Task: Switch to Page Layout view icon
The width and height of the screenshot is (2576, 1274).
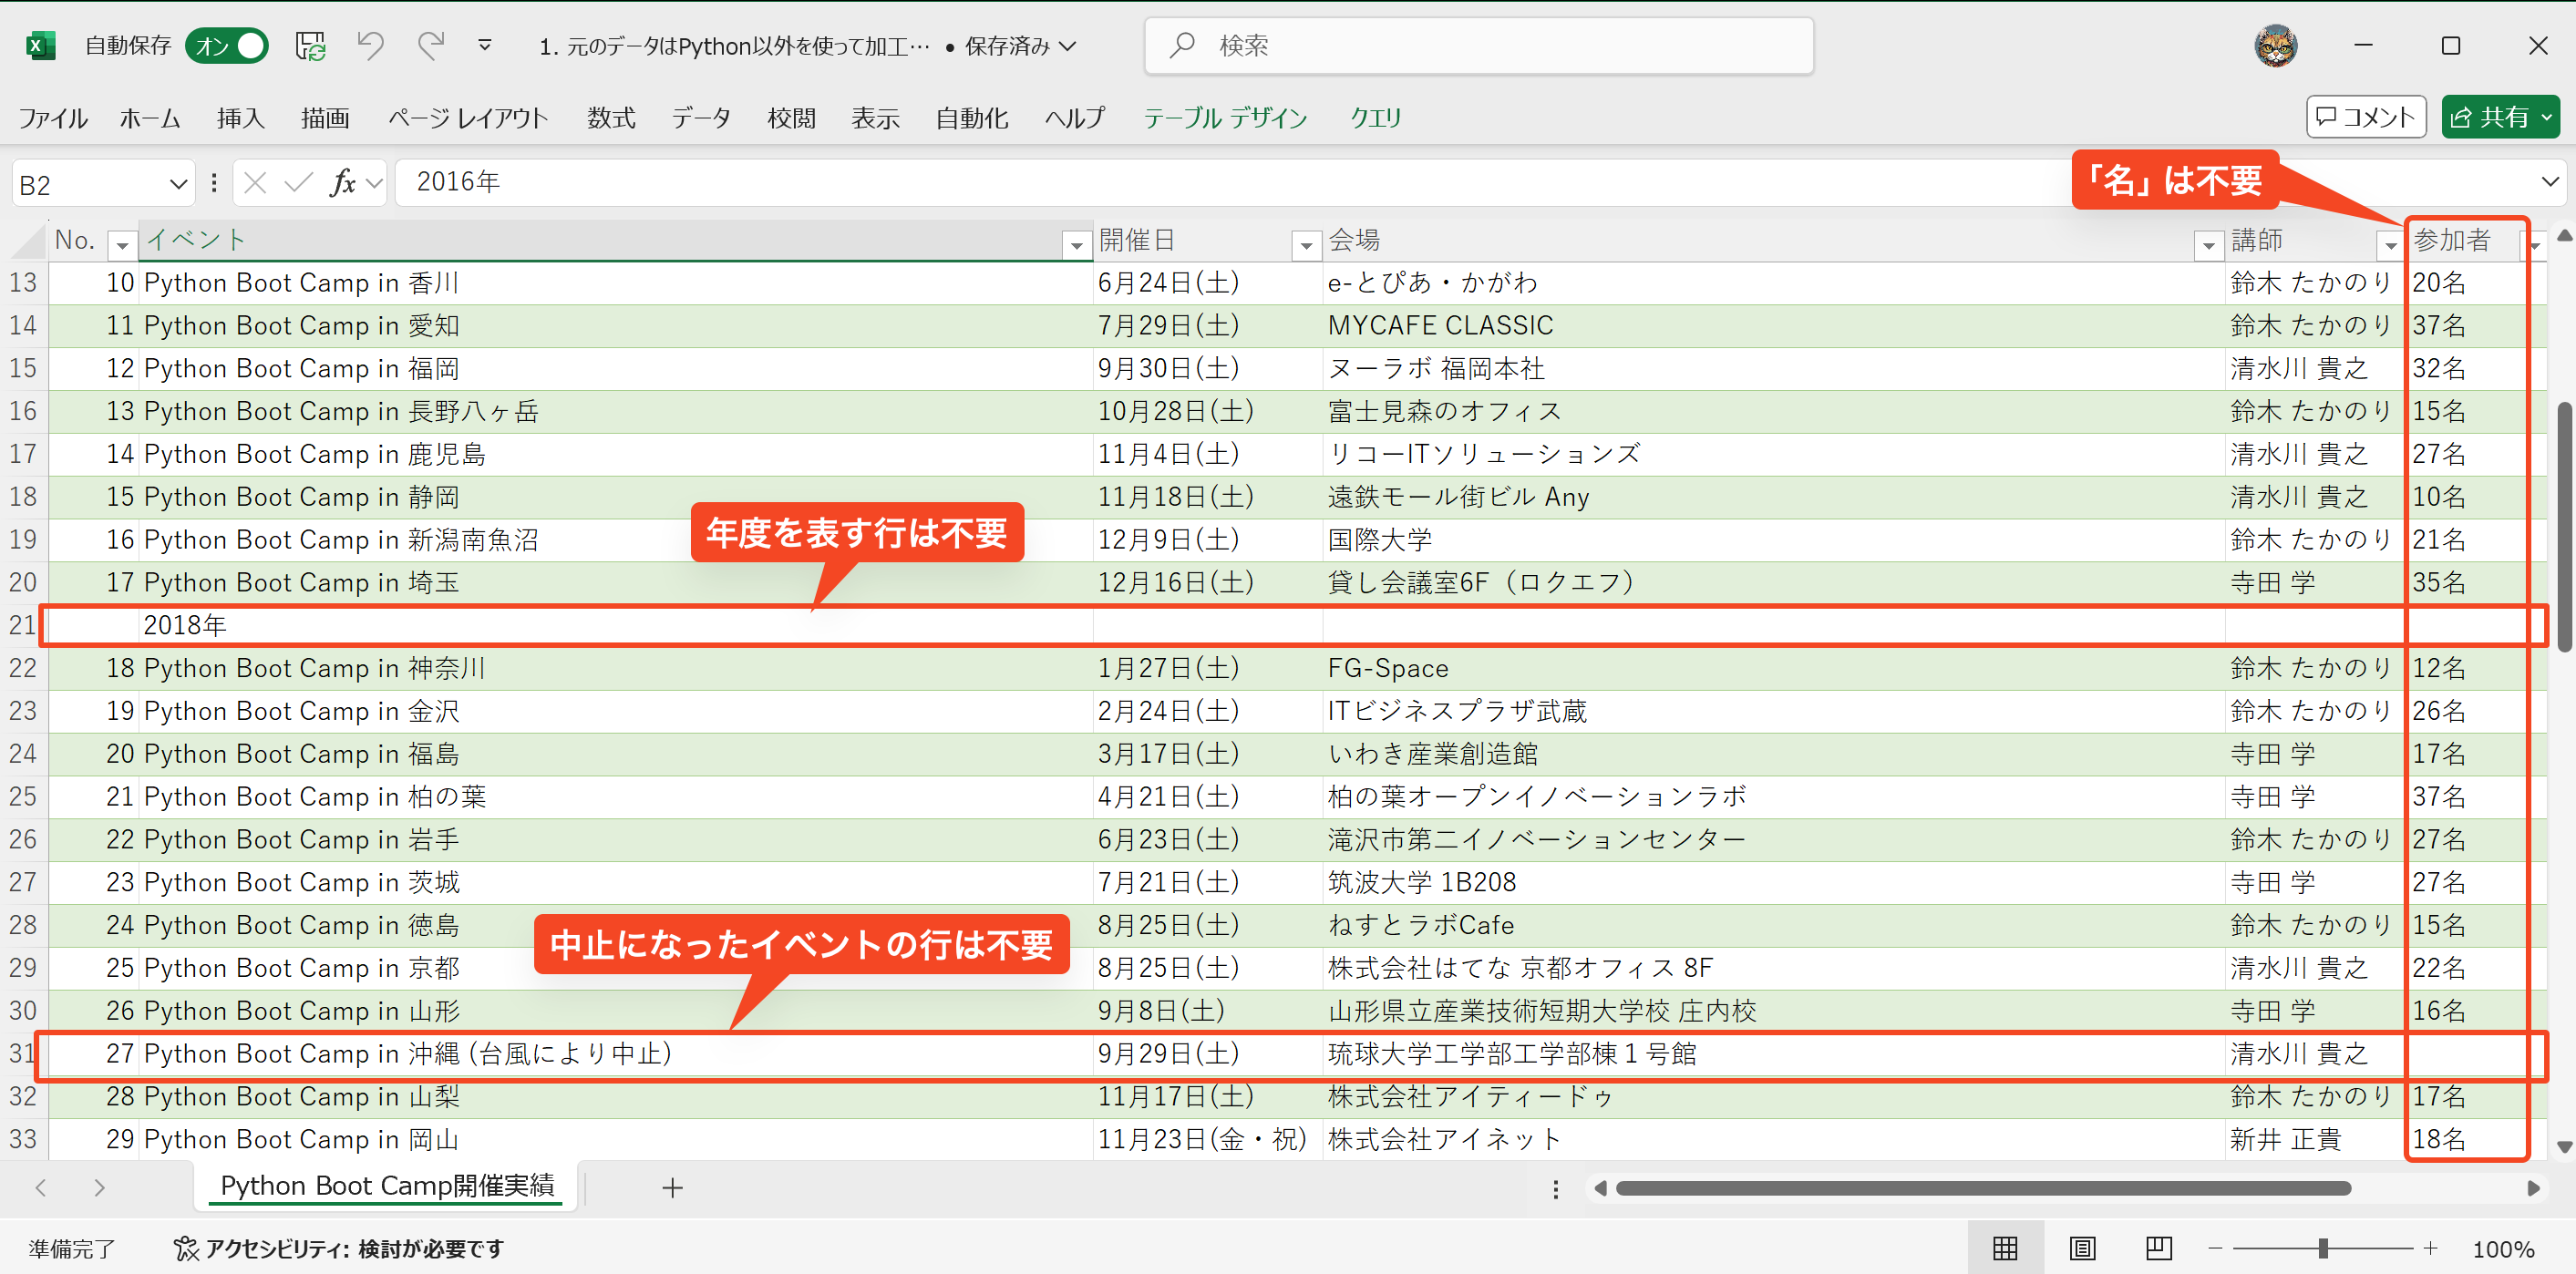Action: tap(2082, 1248)
